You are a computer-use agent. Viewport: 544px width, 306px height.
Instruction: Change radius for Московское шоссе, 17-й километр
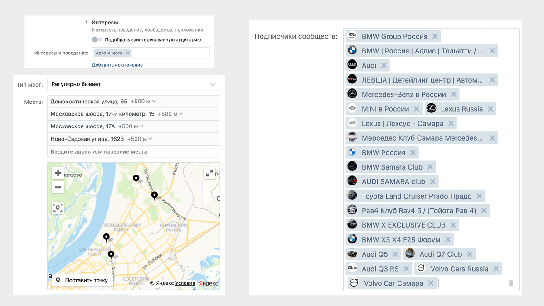170,114
